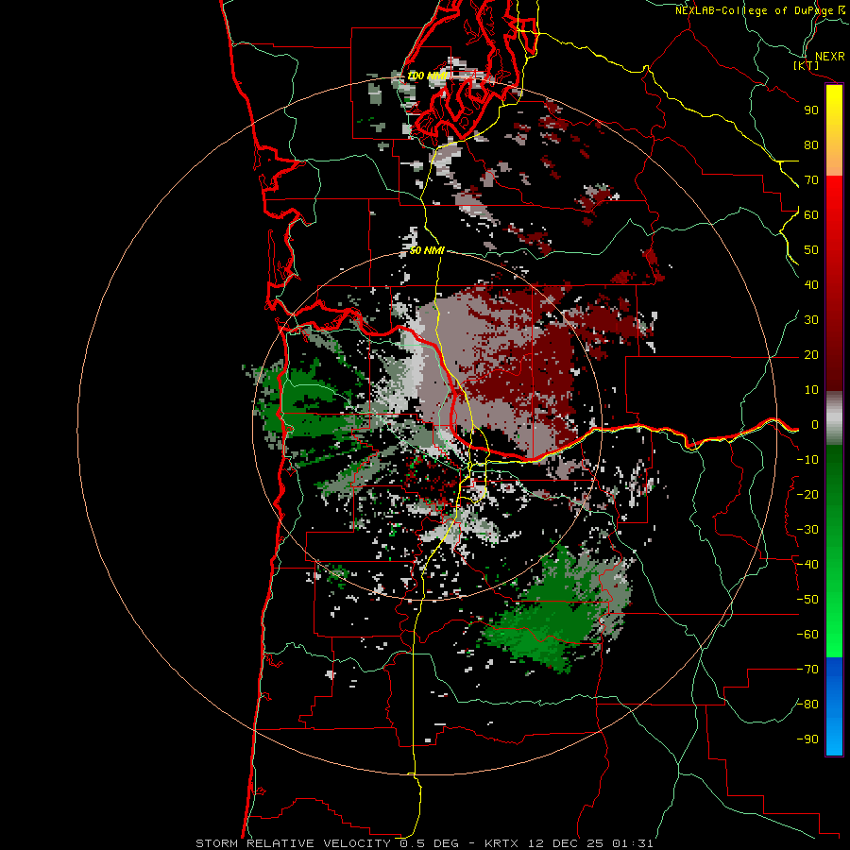
Task: Click the 90 value on the velocity scale
Action: (x=811, y=110)
